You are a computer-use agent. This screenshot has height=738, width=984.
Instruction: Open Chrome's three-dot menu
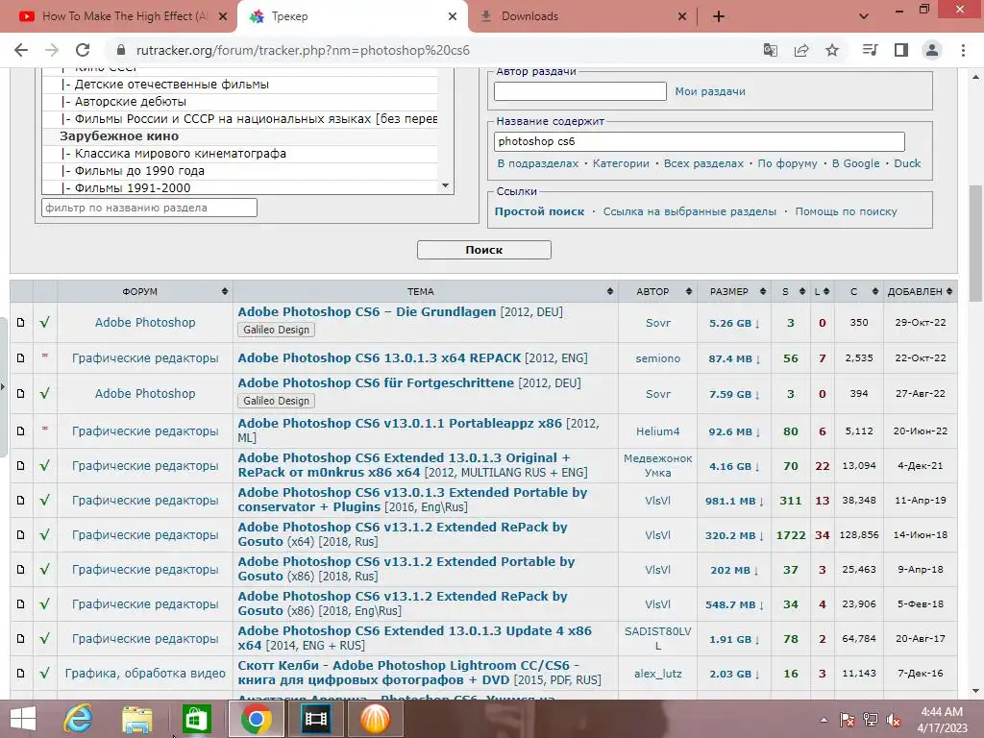point(963,50)
